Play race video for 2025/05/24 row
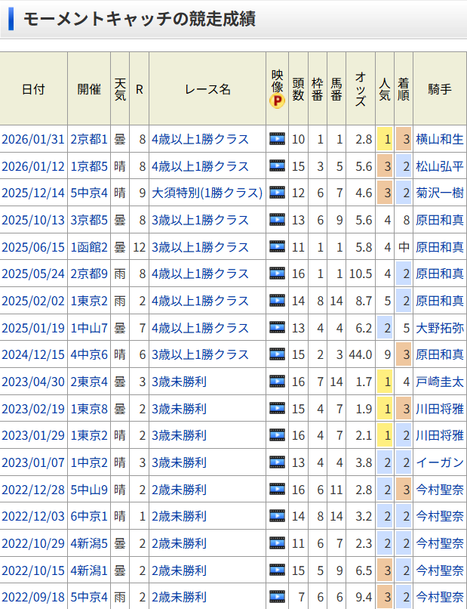467x609 pixels. click(x=277, y=274)
